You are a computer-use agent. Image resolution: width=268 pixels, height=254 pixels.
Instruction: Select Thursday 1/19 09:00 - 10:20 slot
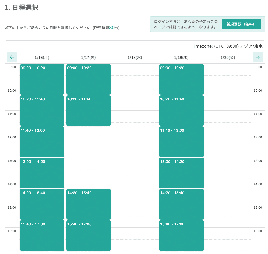(181, 79)
